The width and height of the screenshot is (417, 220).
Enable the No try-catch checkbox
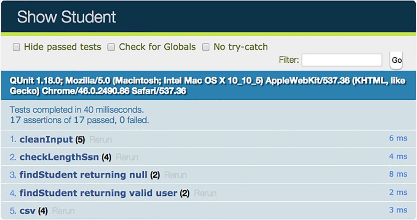click(x=206, y=47)
